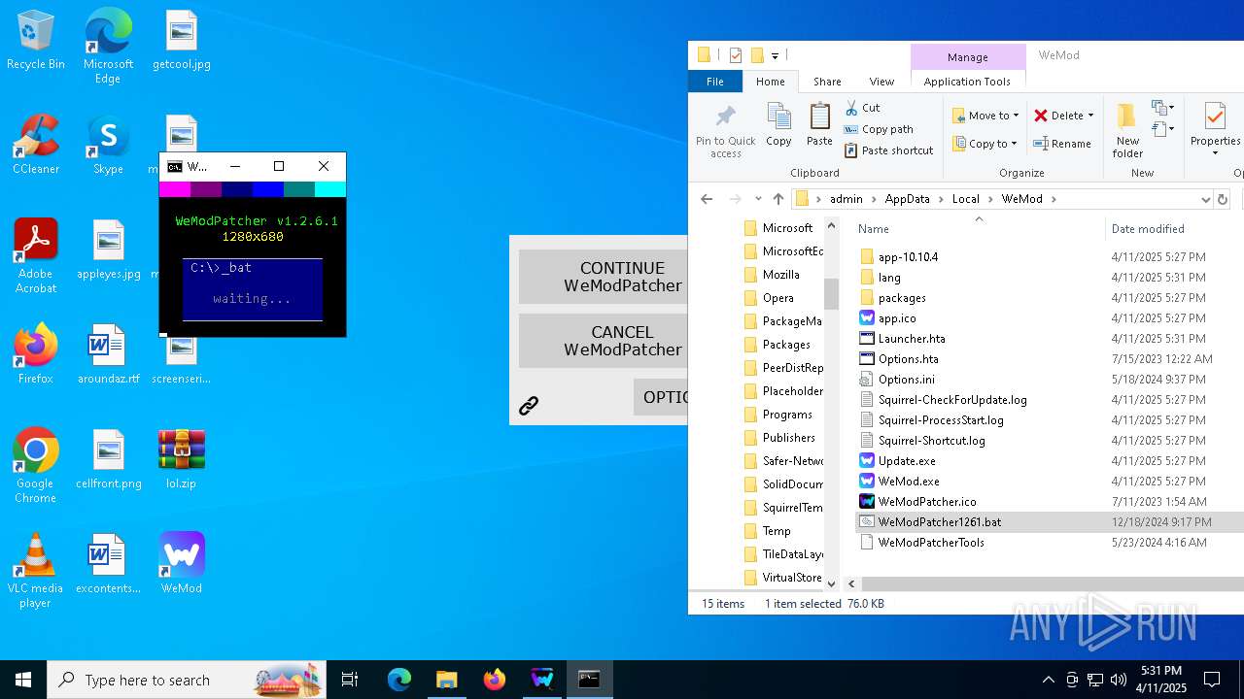Click the AppData breadcrumb in address bar
Screen dimensions: 1244x699
(x=907, y=199)
